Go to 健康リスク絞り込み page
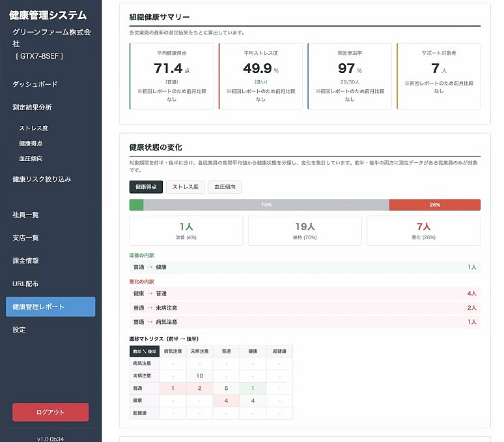This screenshot has height=442, width=504. 42,179
